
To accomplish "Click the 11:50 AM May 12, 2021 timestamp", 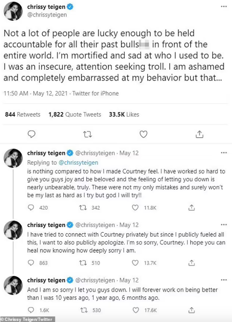I will (36, 93).
